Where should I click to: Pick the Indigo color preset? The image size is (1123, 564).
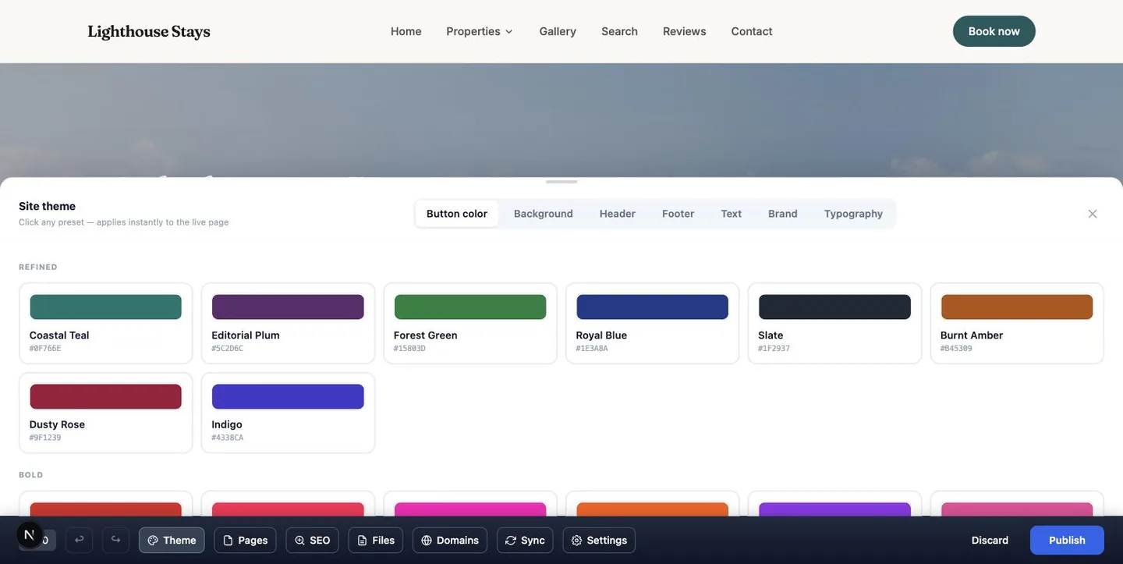[288, 413]
